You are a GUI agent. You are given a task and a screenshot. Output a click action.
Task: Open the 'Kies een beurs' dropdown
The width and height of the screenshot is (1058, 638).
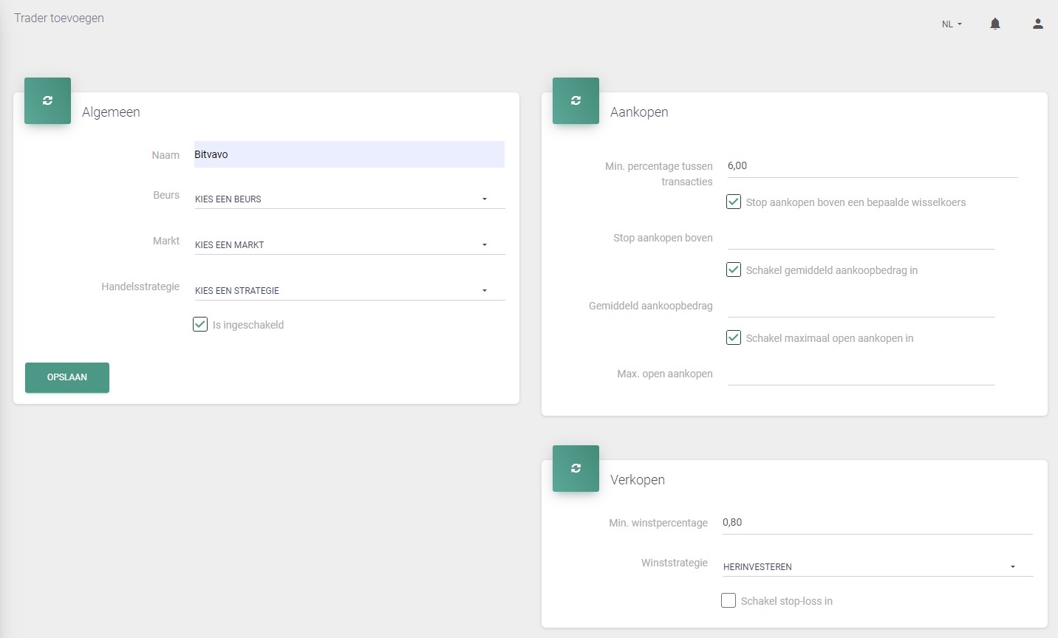349,199
